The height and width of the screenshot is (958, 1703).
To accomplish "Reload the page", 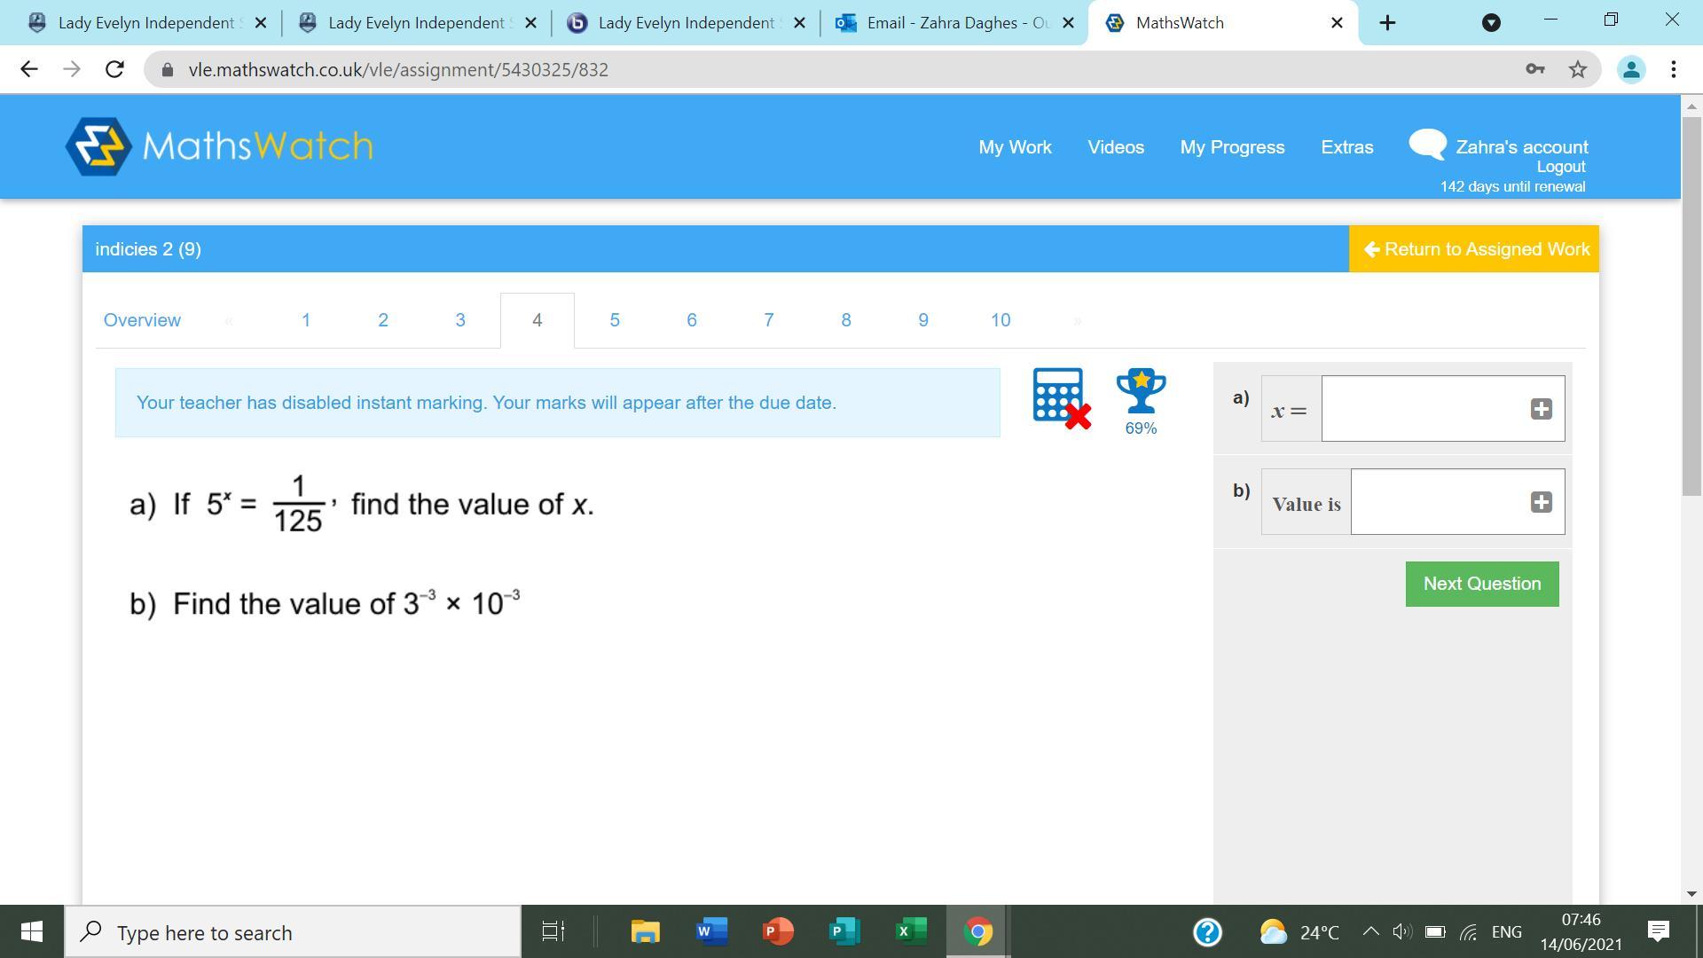I will 114,69.
